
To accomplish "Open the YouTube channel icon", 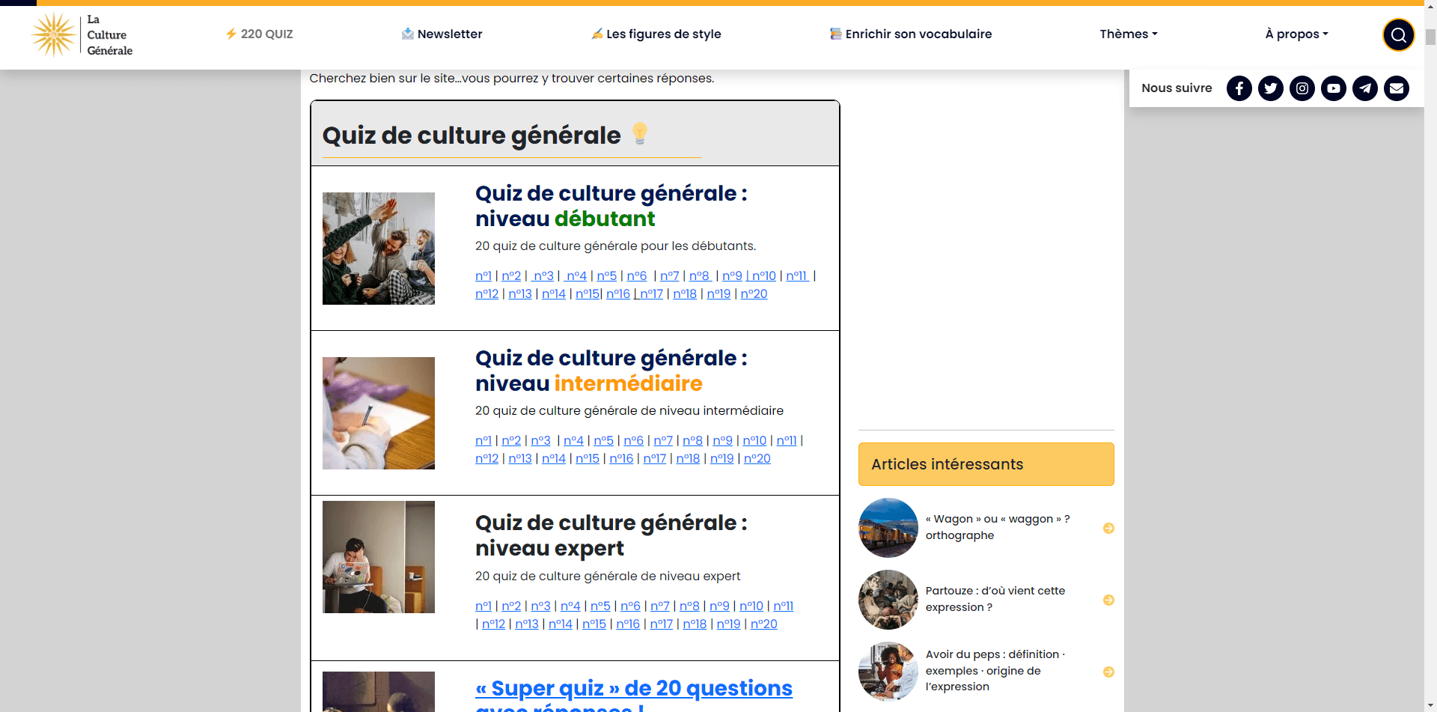I will click(x=1333, y=88).
